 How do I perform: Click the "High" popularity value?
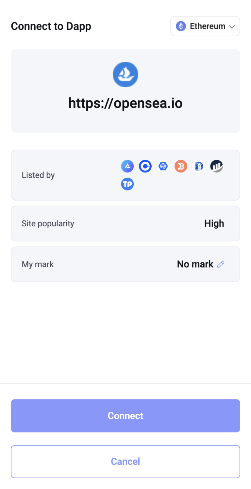(214, 223)
